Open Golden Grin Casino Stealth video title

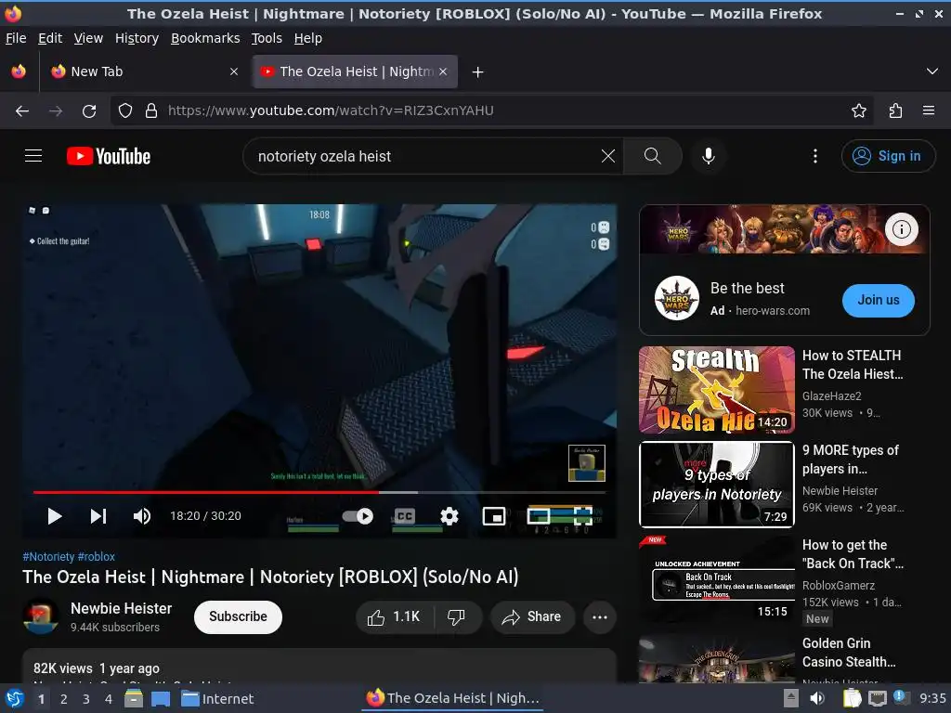tap(849, 653)
